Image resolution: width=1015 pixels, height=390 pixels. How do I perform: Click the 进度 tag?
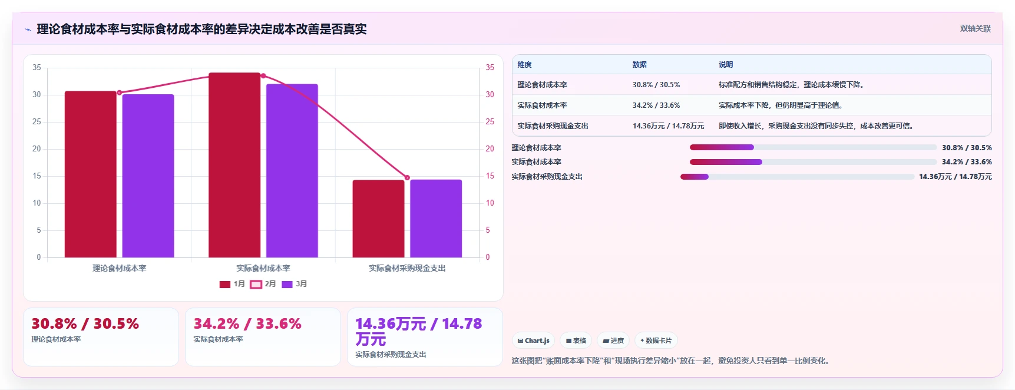click(x=613, y=341)
